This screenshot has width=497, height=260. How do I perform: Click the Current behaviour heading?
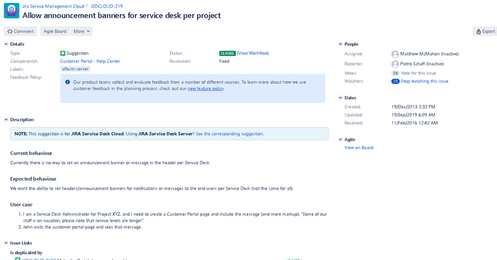pyautogui.click(x=31, y=153)
